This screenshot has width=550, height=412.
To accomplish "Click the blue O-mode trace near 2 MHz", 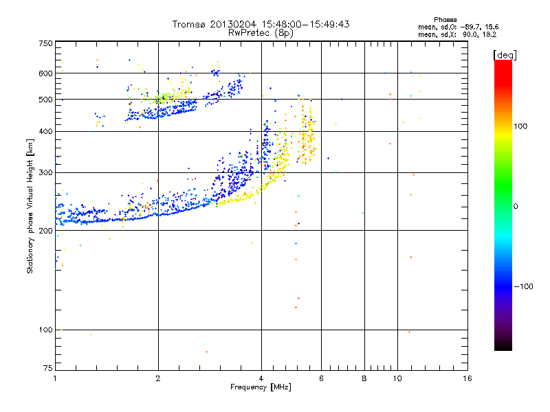I will coord(158,214).
